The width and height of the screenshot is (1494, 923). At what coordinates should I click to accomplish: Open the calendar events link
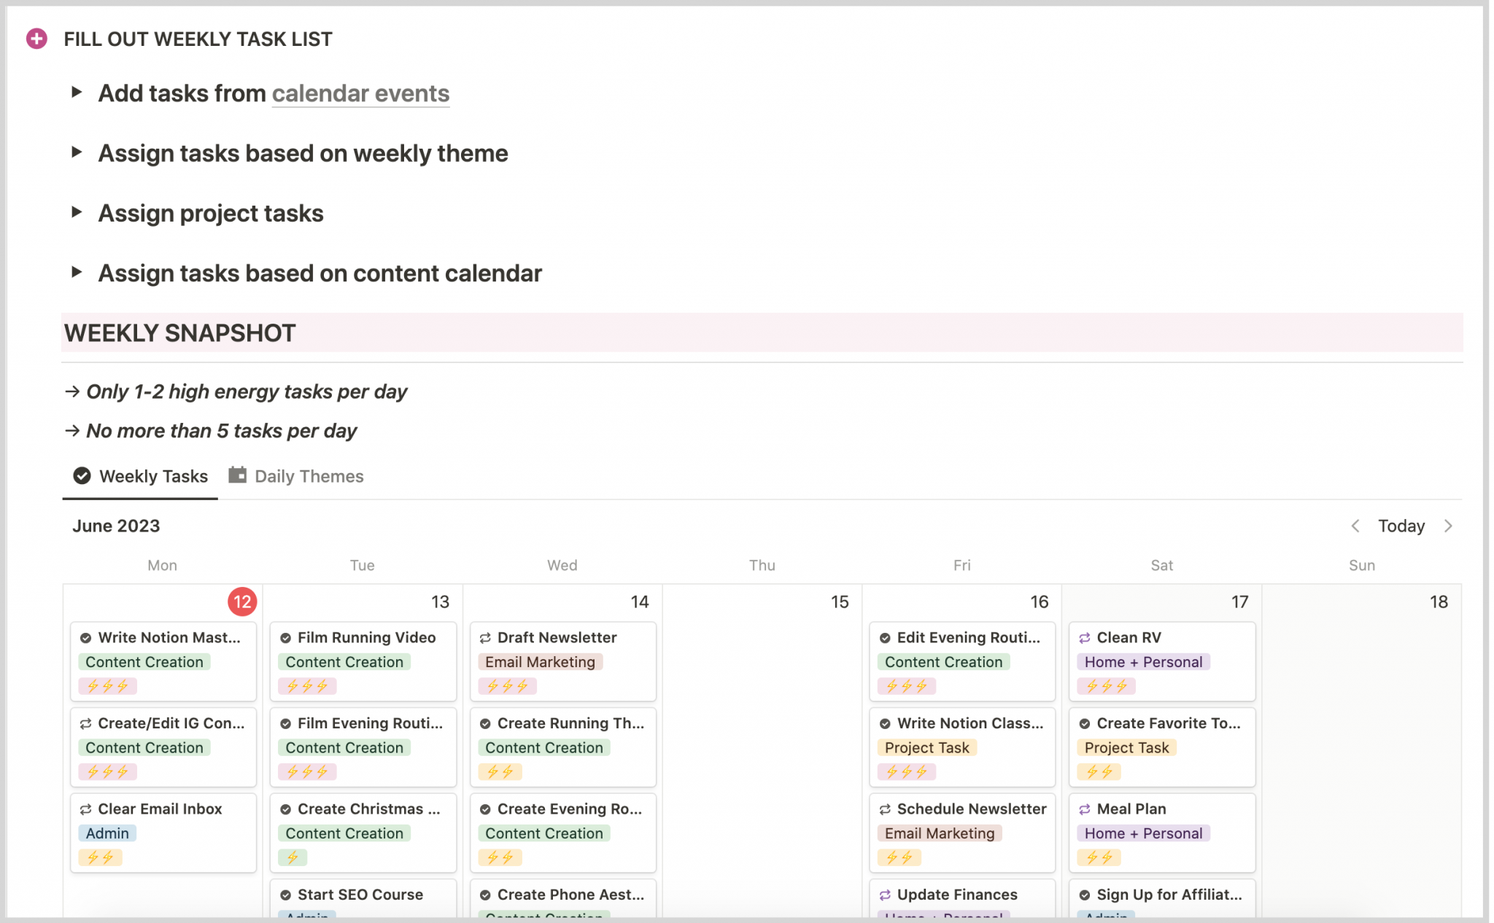pos(360,93)
